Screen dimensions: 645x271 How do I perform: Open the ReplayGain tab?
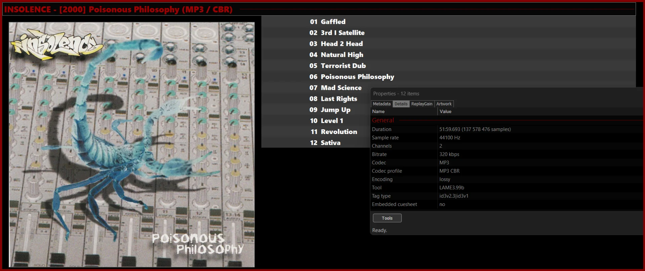coord(422,104)
